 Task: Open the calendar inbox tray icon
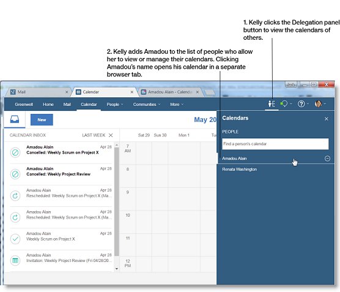click(15, 119)
